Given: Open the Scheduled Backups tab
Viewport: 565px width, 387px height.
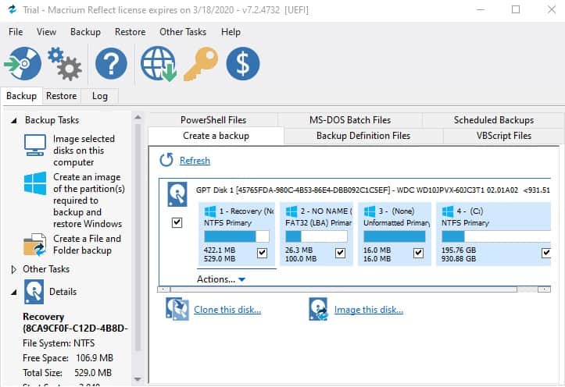Looking at the screenshot, I should coord(494,120).
